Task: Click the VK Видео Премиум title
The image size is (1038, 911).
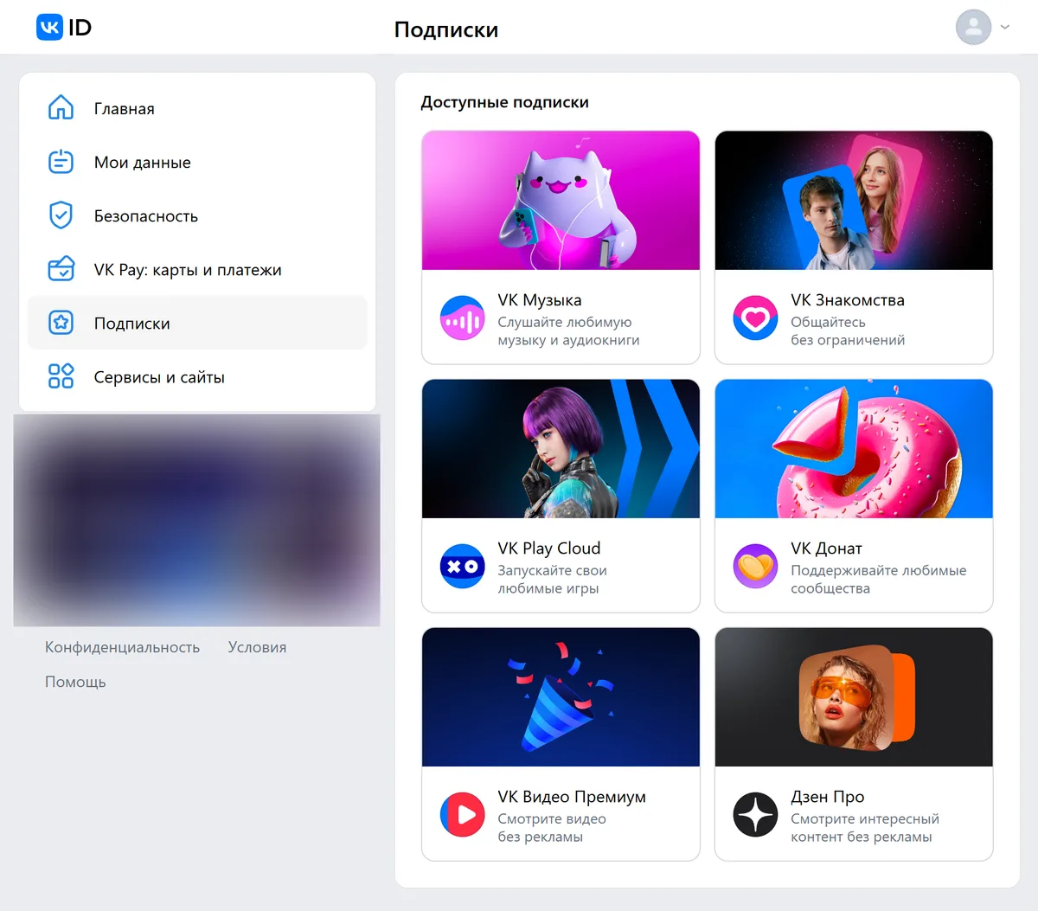Action: [572, 797]
